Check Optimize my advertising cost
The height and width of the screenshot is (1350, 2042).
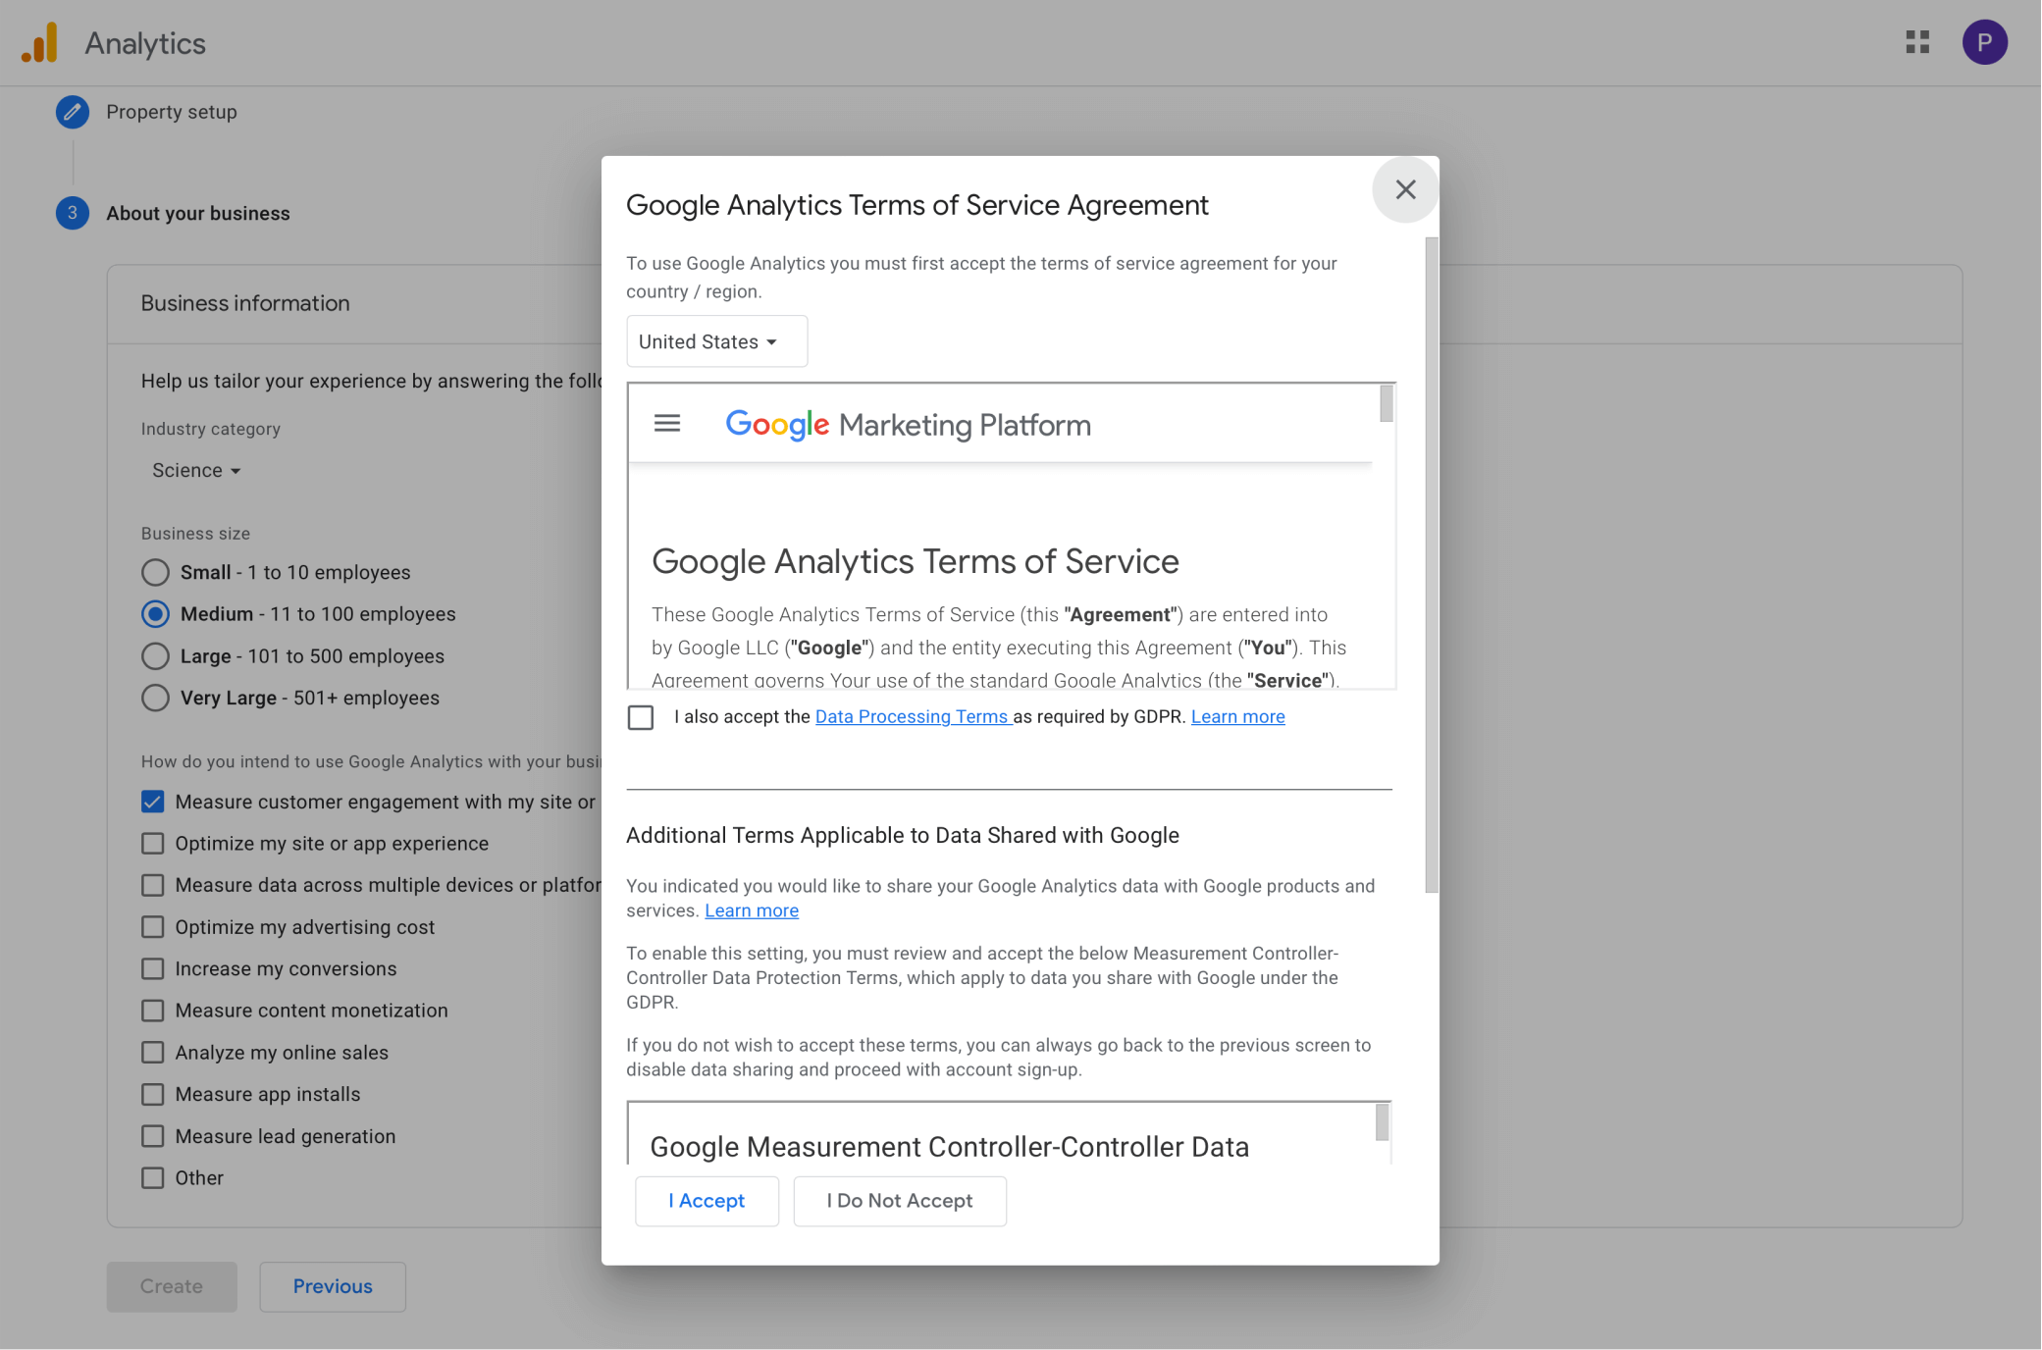point(152,927)
